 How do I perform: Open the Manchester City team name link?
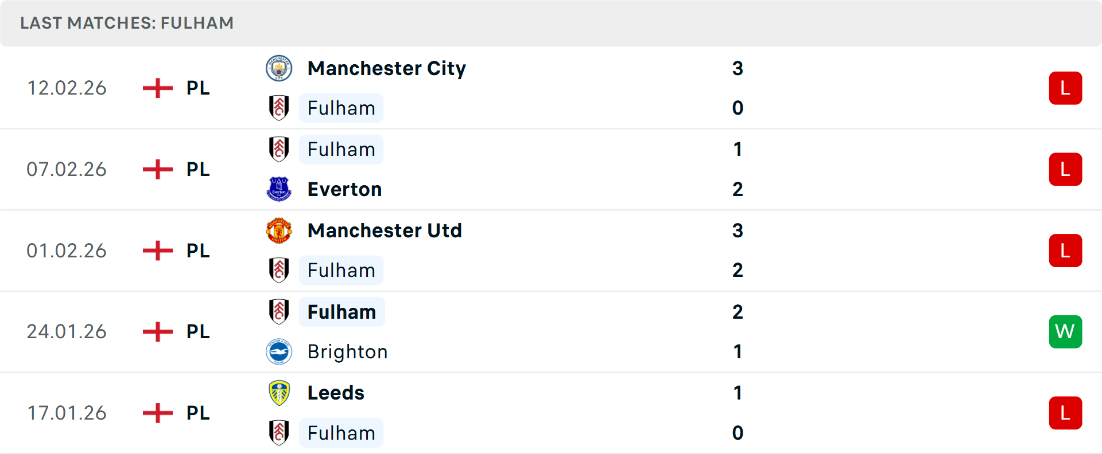point(387,68)
